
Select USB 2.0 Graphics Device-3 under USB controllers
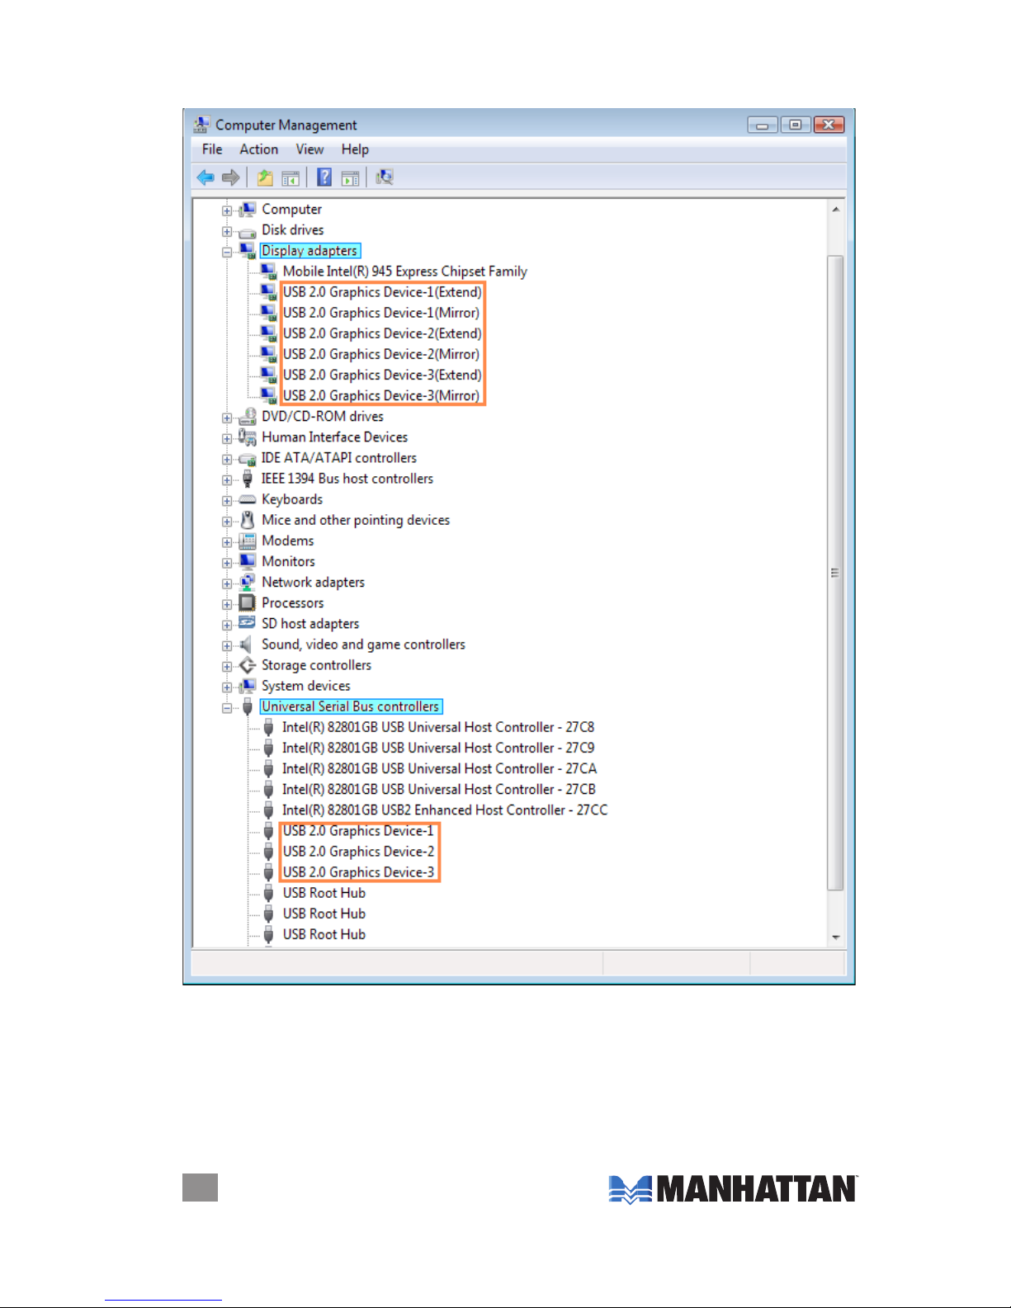(x=358, y=872)
